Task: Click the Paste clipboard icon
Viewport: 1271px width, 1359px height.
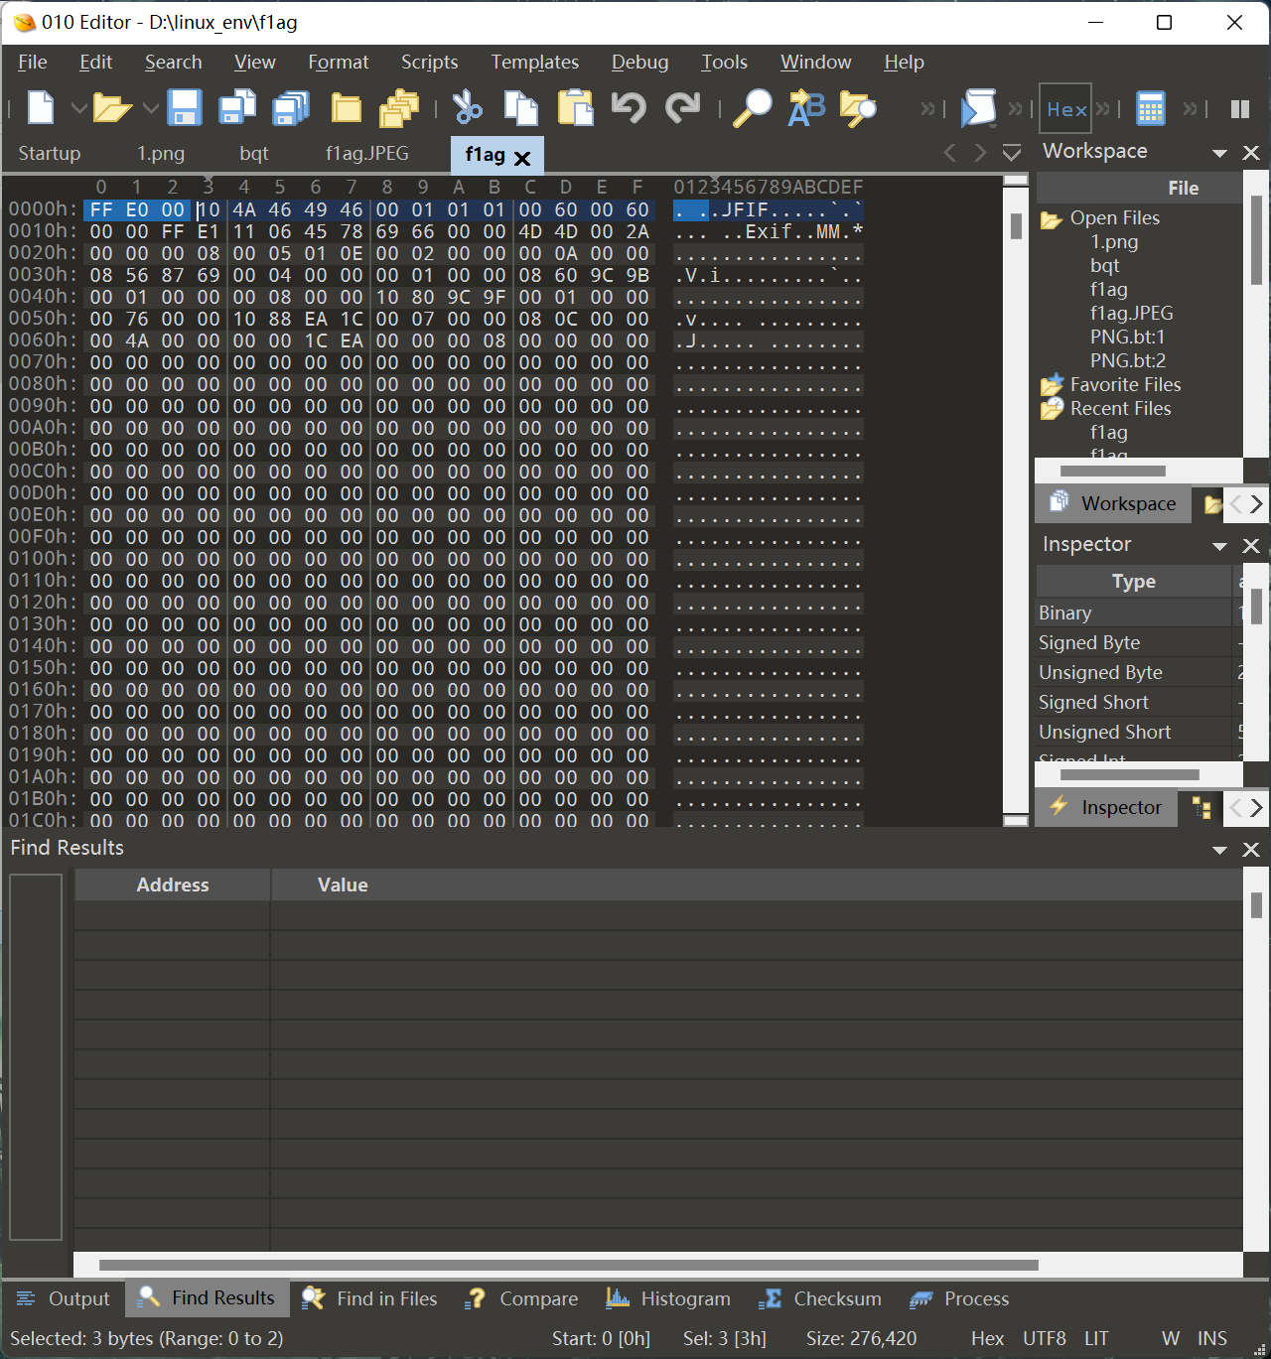Action: tap(575, 107)
